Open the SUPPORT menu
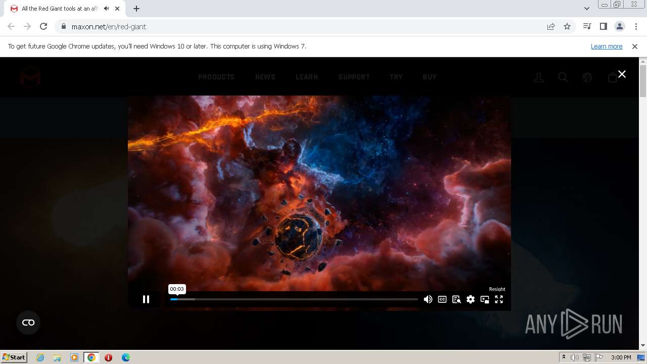This screenshot has height=364, width=647. point(354,77)
